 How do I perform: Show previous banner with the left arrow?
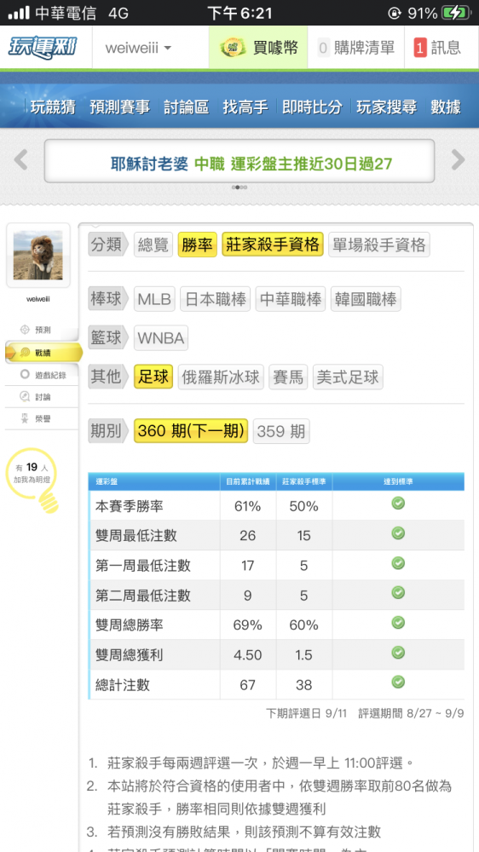(20, 160)
